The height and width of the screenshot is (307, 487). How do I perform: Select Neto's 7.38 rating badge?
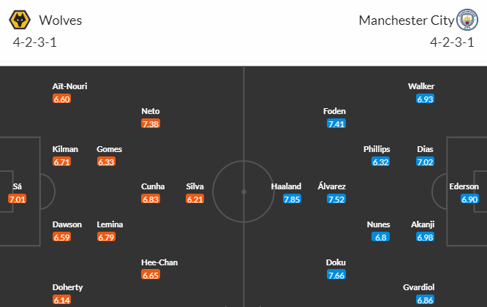pyautogui.click(x=151, y=124)
